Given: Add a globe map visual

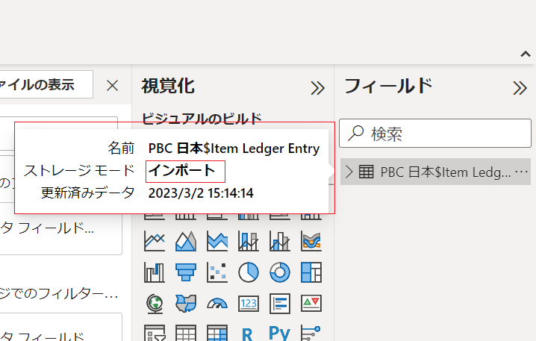Looking at the screenshot, I should click(x=155, y=303).
